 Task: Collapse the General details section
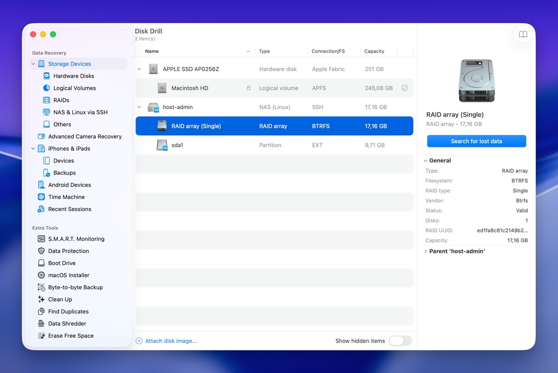[426, 160]
